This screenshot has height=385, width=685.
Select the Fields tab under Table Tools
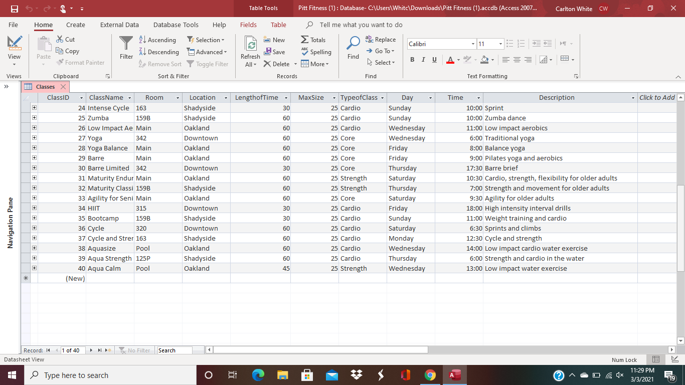(248, 25)
